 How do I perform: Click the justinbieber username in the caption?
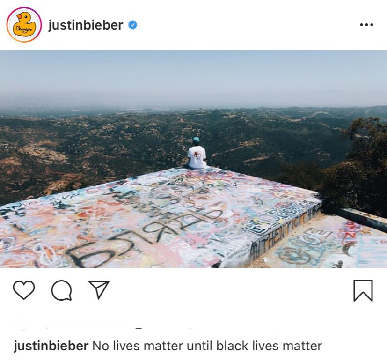tap(51, 346)
